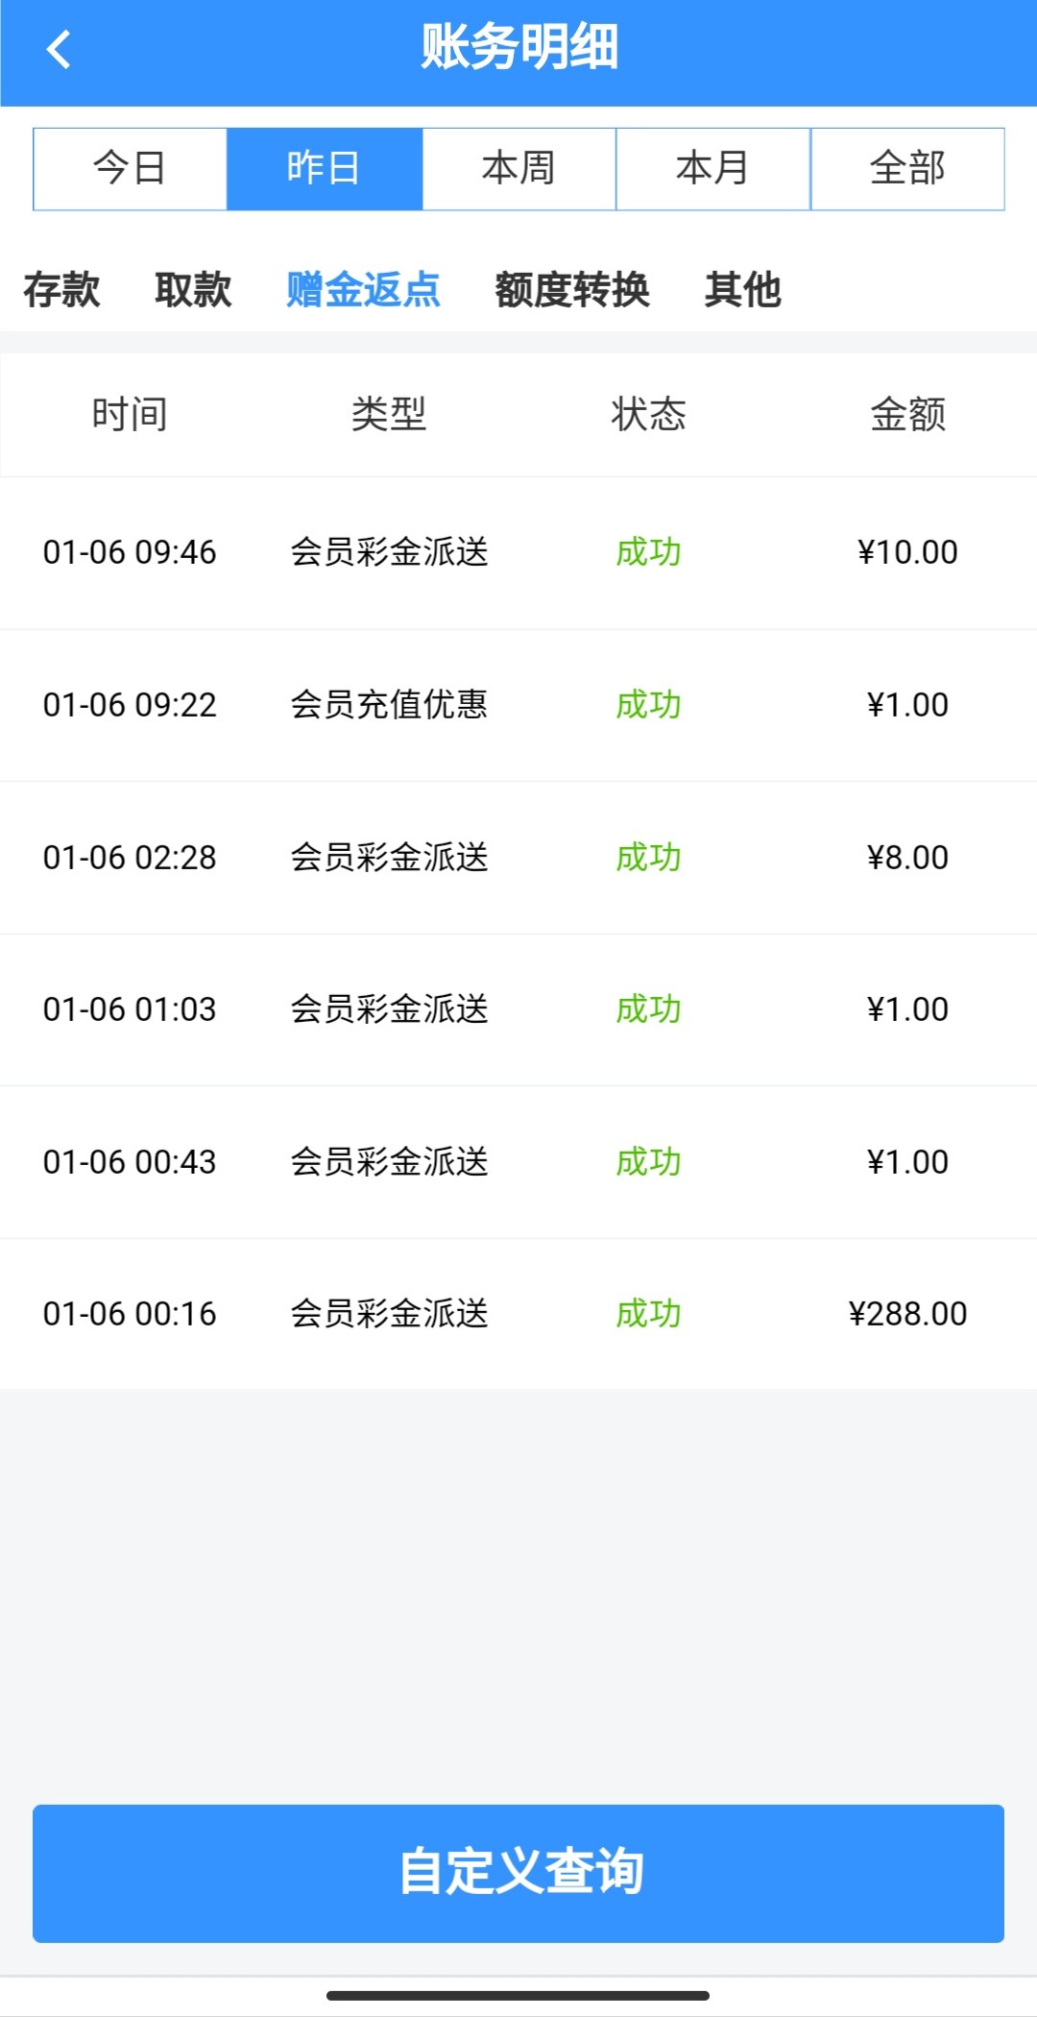Tap the 时间 column header
This screenshot has height=2017, width=1037.
point(130,415)
